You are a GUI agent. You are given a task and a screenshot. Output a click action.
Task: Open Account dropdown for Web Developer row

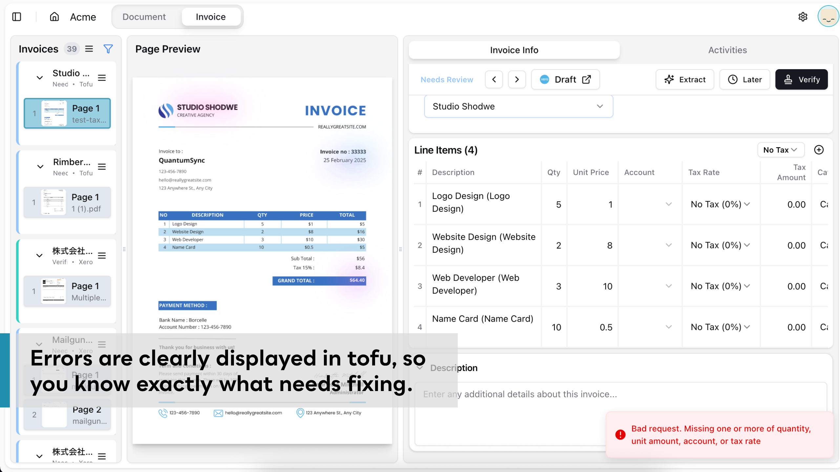[650, 286]
